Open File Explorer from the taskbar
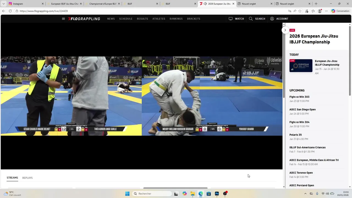This screenshot has width=352, height=198. pyautogui.click(x=193, y=194)
